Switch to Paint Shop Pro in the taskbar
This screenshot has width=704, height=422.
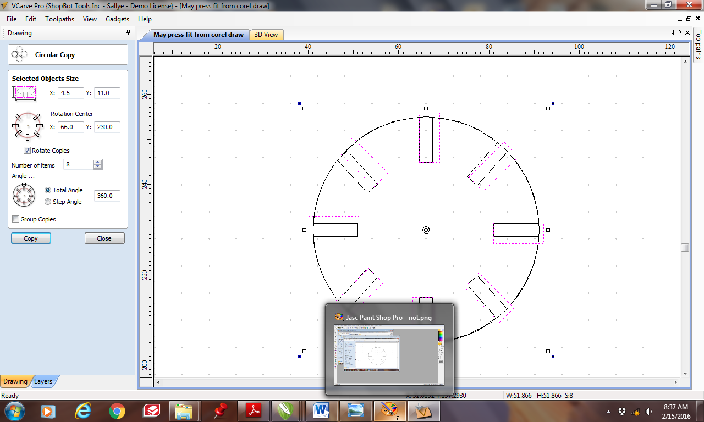(x=389, y=410)
